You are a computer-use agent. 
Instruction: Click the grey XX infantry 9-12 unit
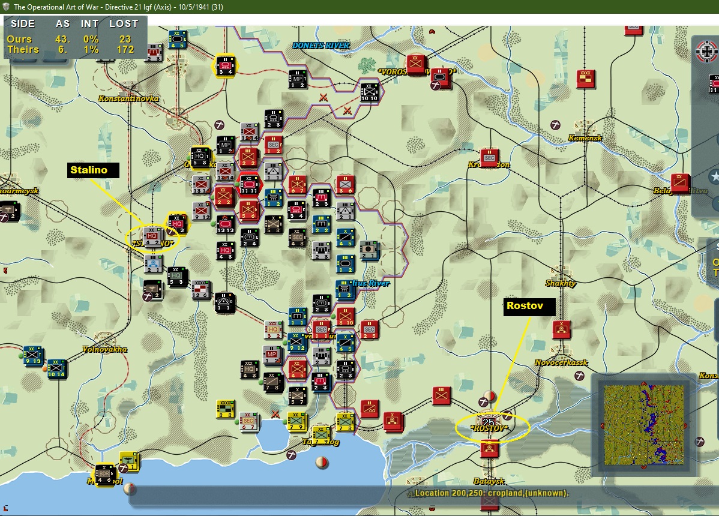coord(201,211)
